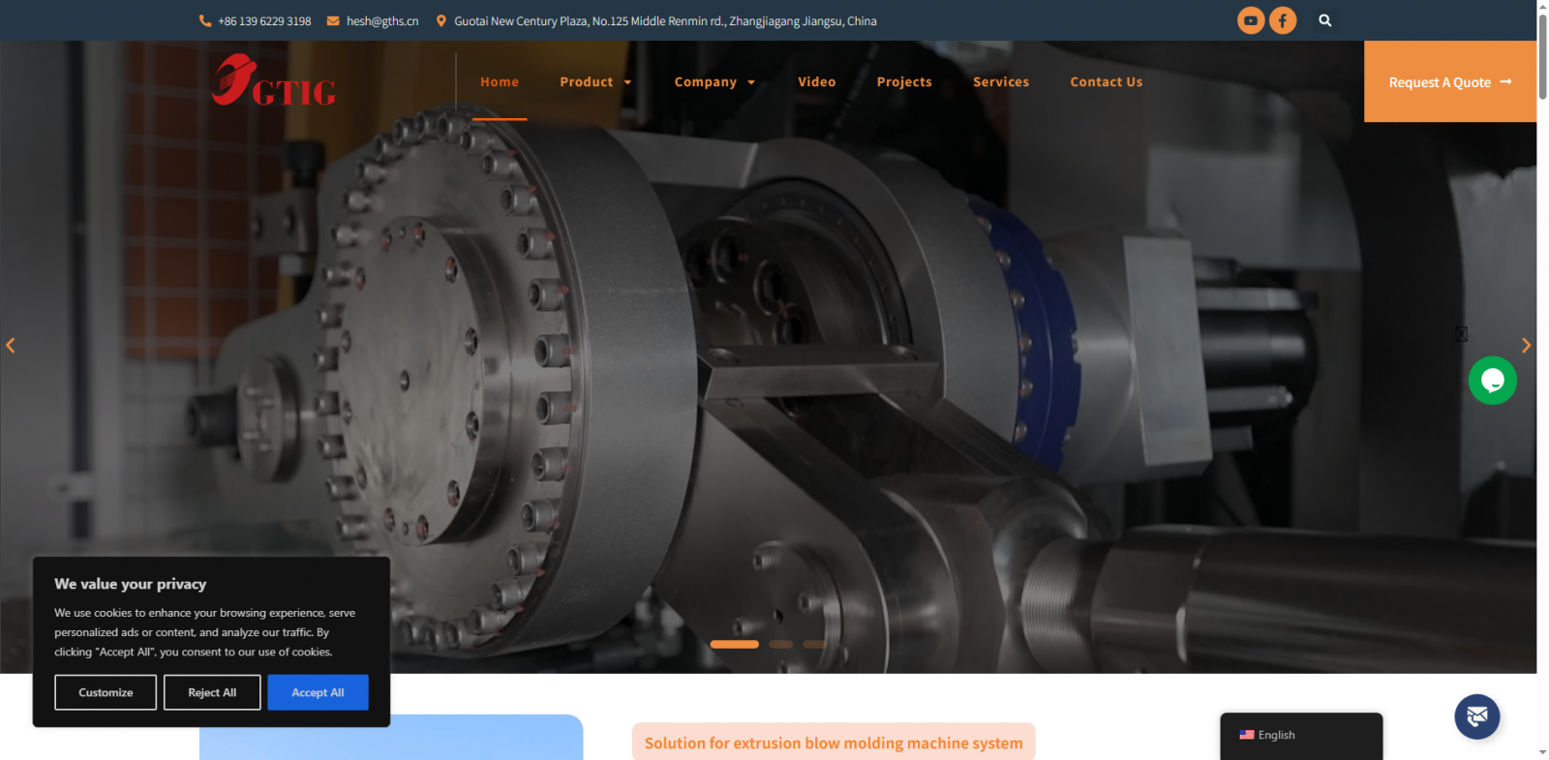
Task: Open the Projects menu item
Action: tap(904, 82)
